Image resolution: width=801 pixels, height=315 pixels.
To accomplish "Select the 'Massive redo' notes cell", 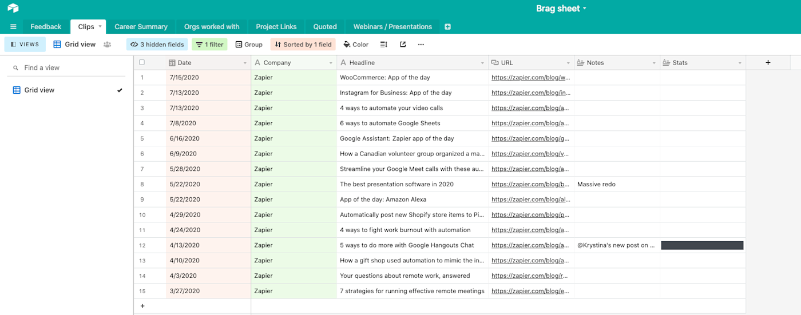I will click(617, 185).
